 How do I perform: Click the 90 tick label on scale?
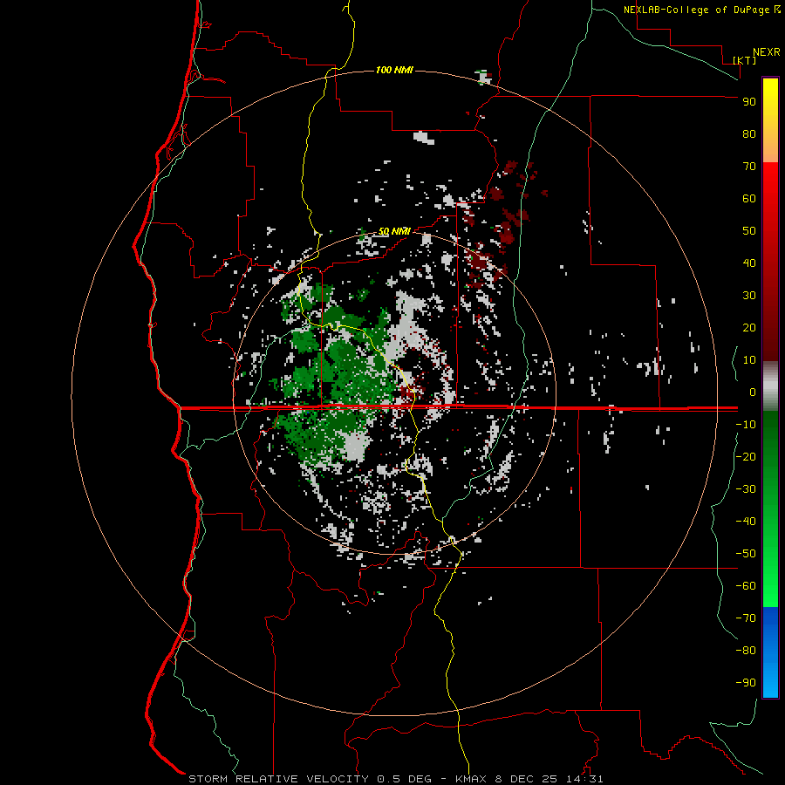click(749, 102)
